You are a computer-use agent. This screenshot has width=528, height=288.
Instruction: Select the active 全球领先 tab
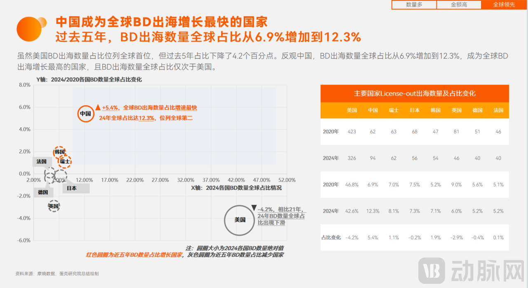[504, 5]
